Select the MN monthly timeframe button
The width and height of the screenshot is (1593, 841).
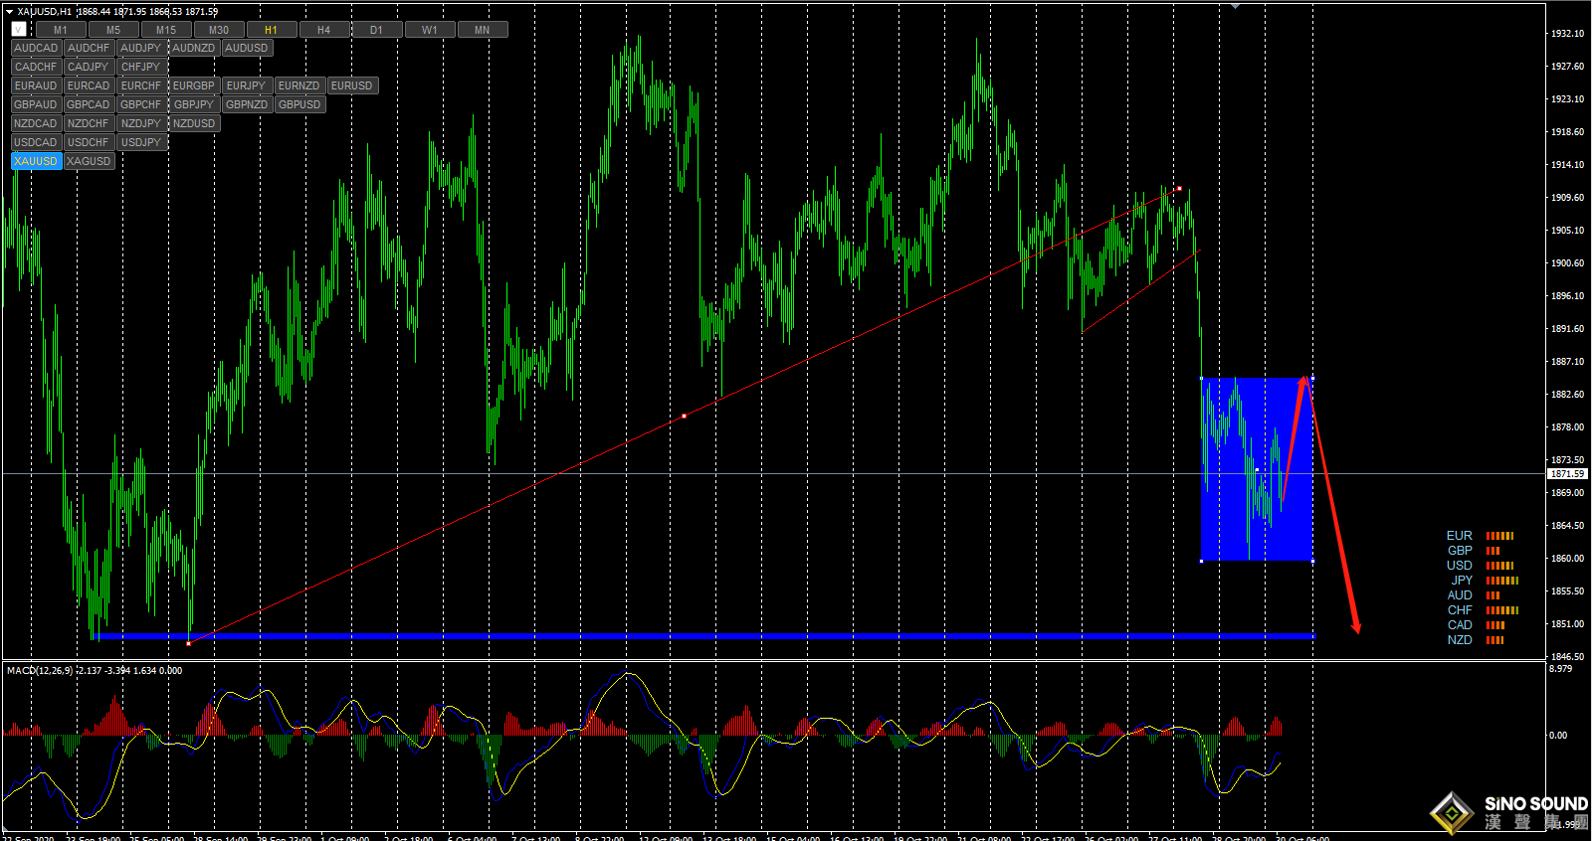tap(482, 30)
